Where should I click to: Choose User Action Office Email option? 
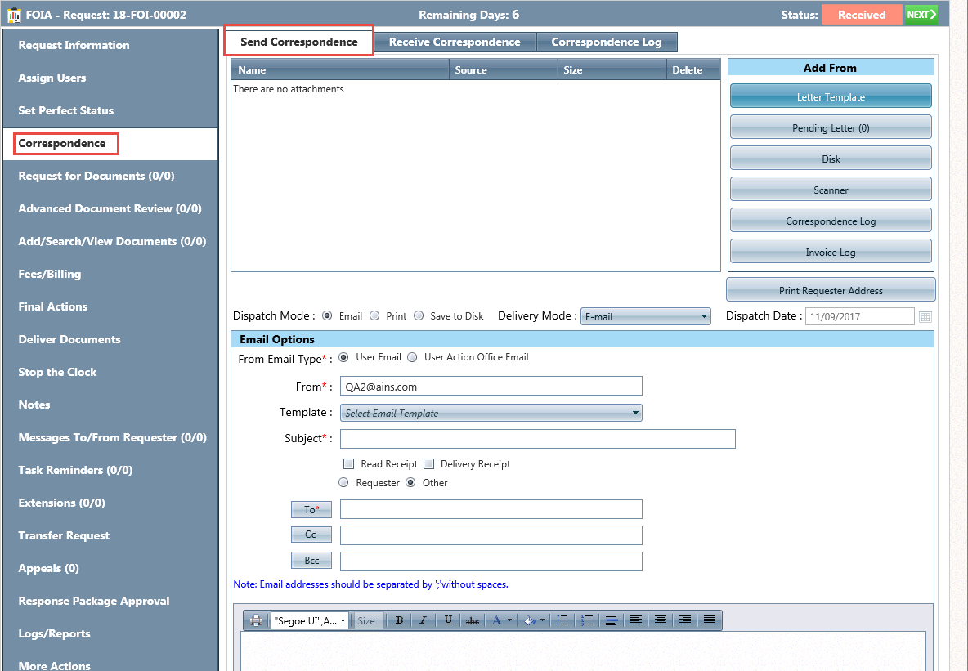pyautogui.click(x=412, y=357)
